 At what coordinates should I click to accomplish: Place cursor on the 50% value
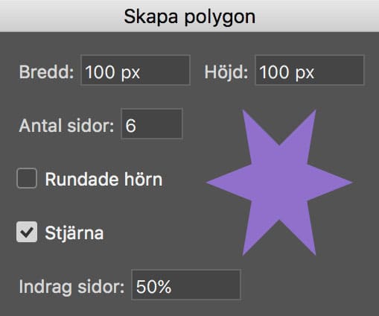pos(154,286)
